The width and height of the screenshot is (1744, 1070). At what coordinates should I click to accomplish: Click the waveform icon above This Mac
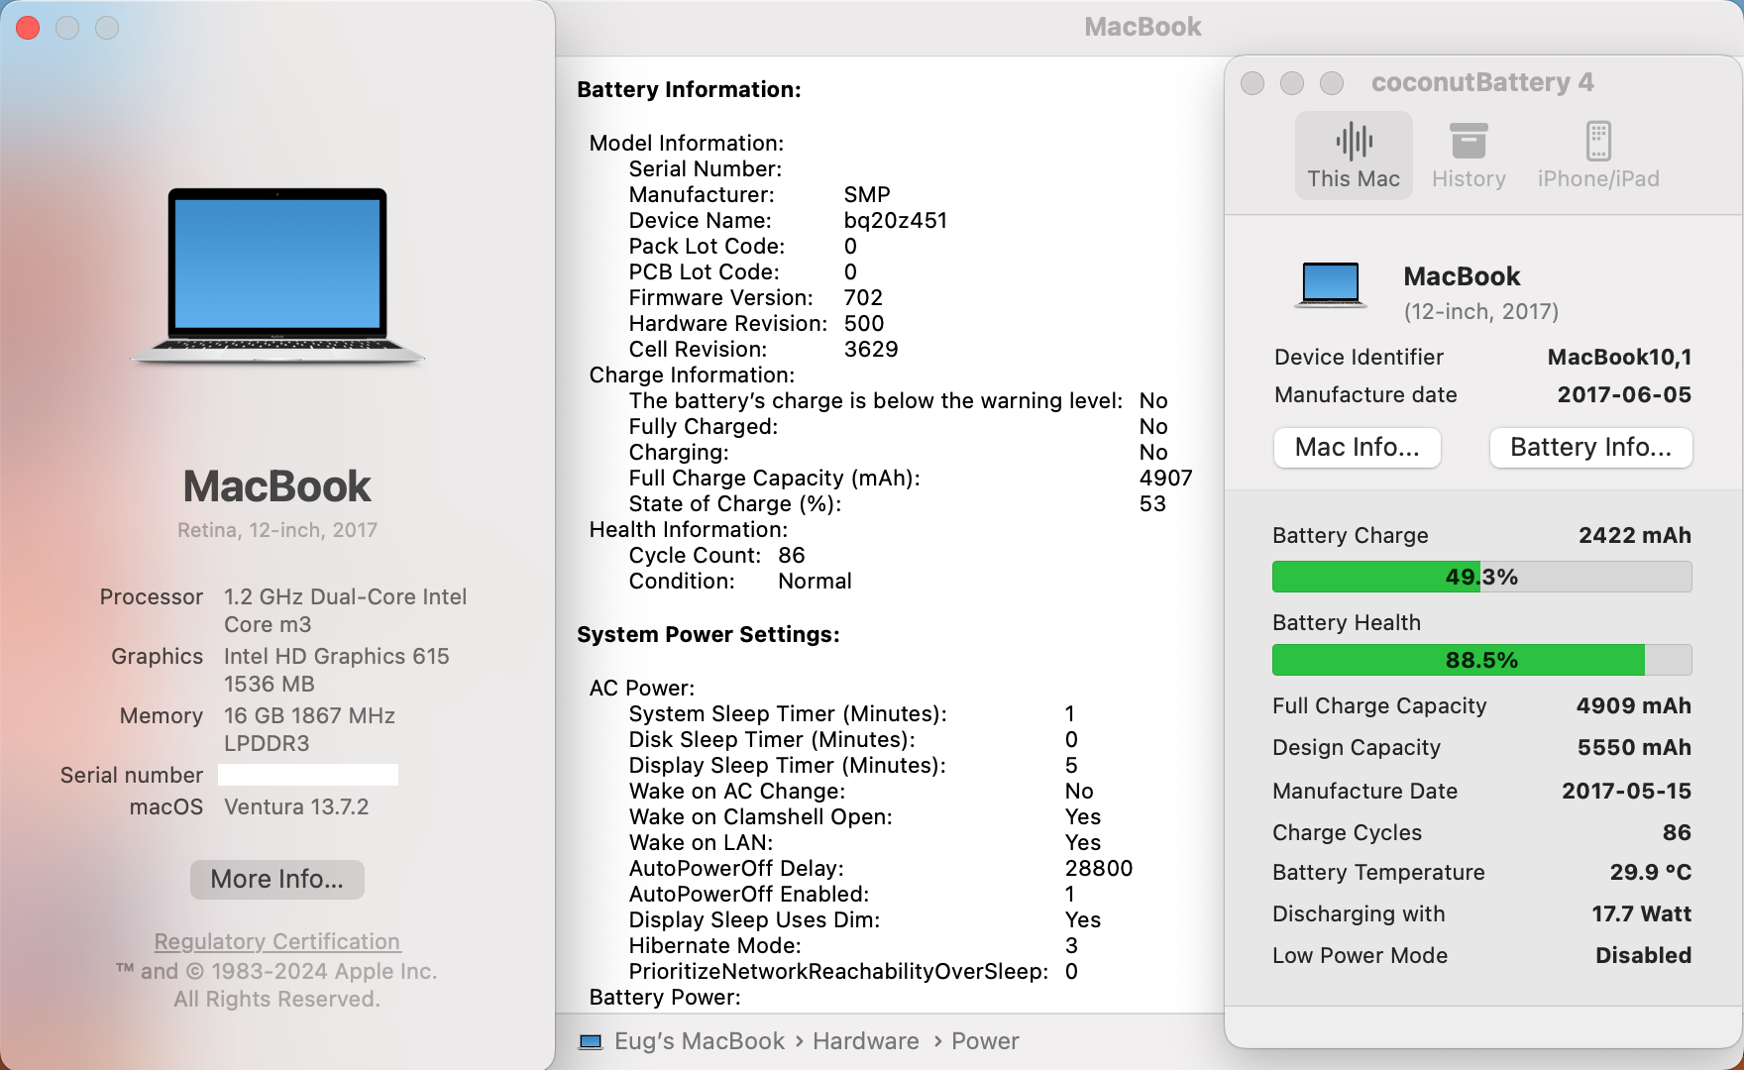(1354, 141)
